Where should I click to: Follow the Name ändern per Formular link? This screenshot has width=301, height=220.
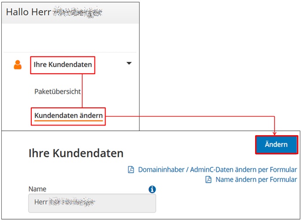(x=256, y=179)
